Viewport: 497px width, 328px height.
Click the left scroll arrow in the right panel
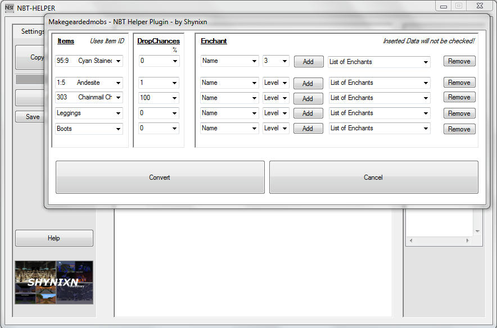[410, 240]
